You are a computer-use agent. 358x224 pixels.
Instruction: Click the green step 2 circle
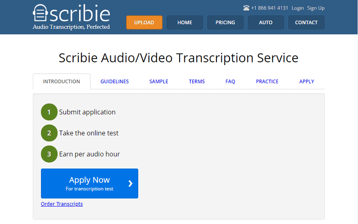point(49,133)
